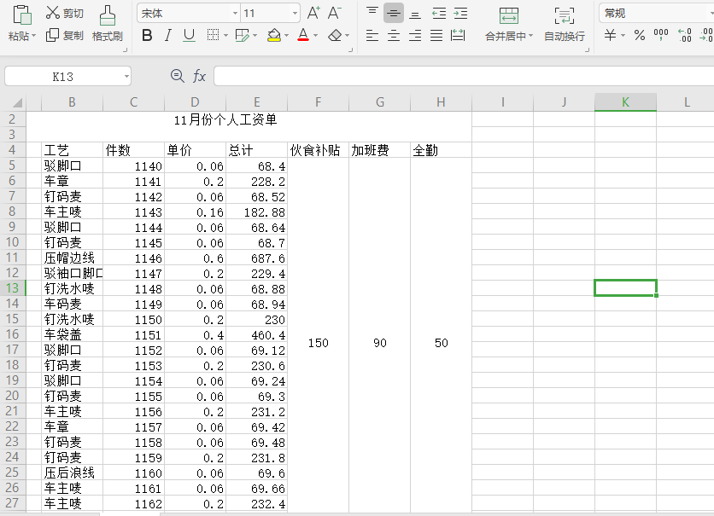
Task: Align text right horizontally
Action: coord(415,36)
